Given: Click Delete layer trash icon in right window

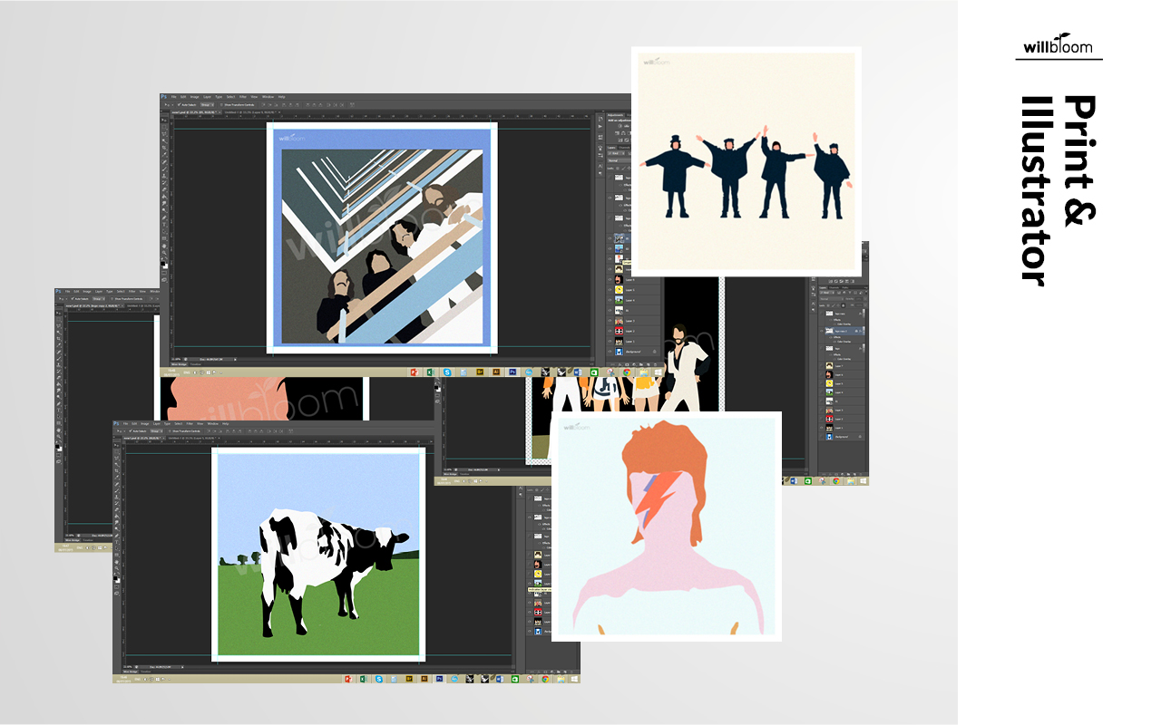Looking at the screenshot, I should click(x=861, y=474).
